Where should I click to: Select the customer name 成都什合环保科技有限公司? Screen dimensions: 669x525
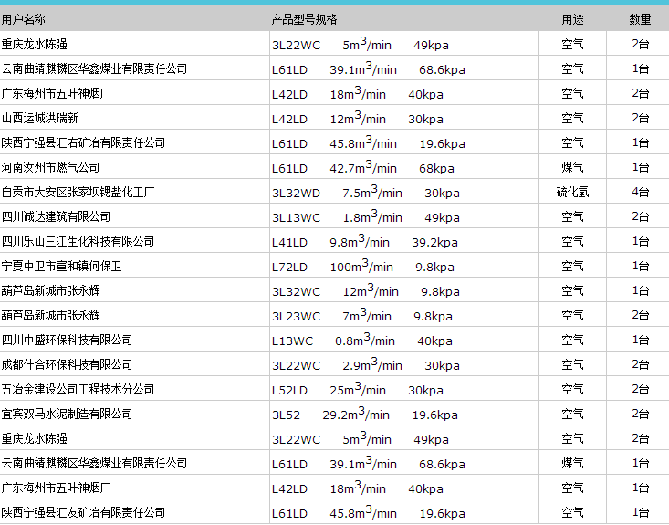(x=67, y=364)
